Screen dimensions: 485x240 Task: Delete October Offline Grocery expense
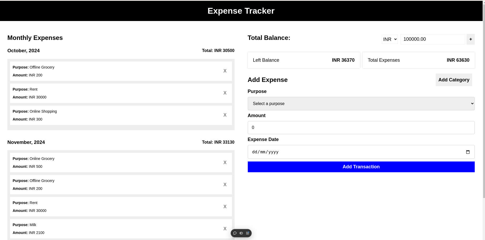click(225, 71)
